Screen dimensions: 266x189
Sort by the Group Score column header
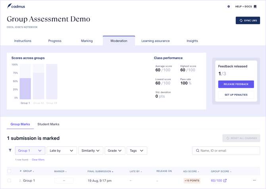click(220, 172)
